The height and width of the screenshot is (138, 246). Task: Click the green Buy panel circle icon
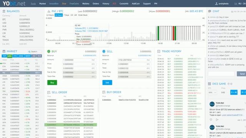49,51
